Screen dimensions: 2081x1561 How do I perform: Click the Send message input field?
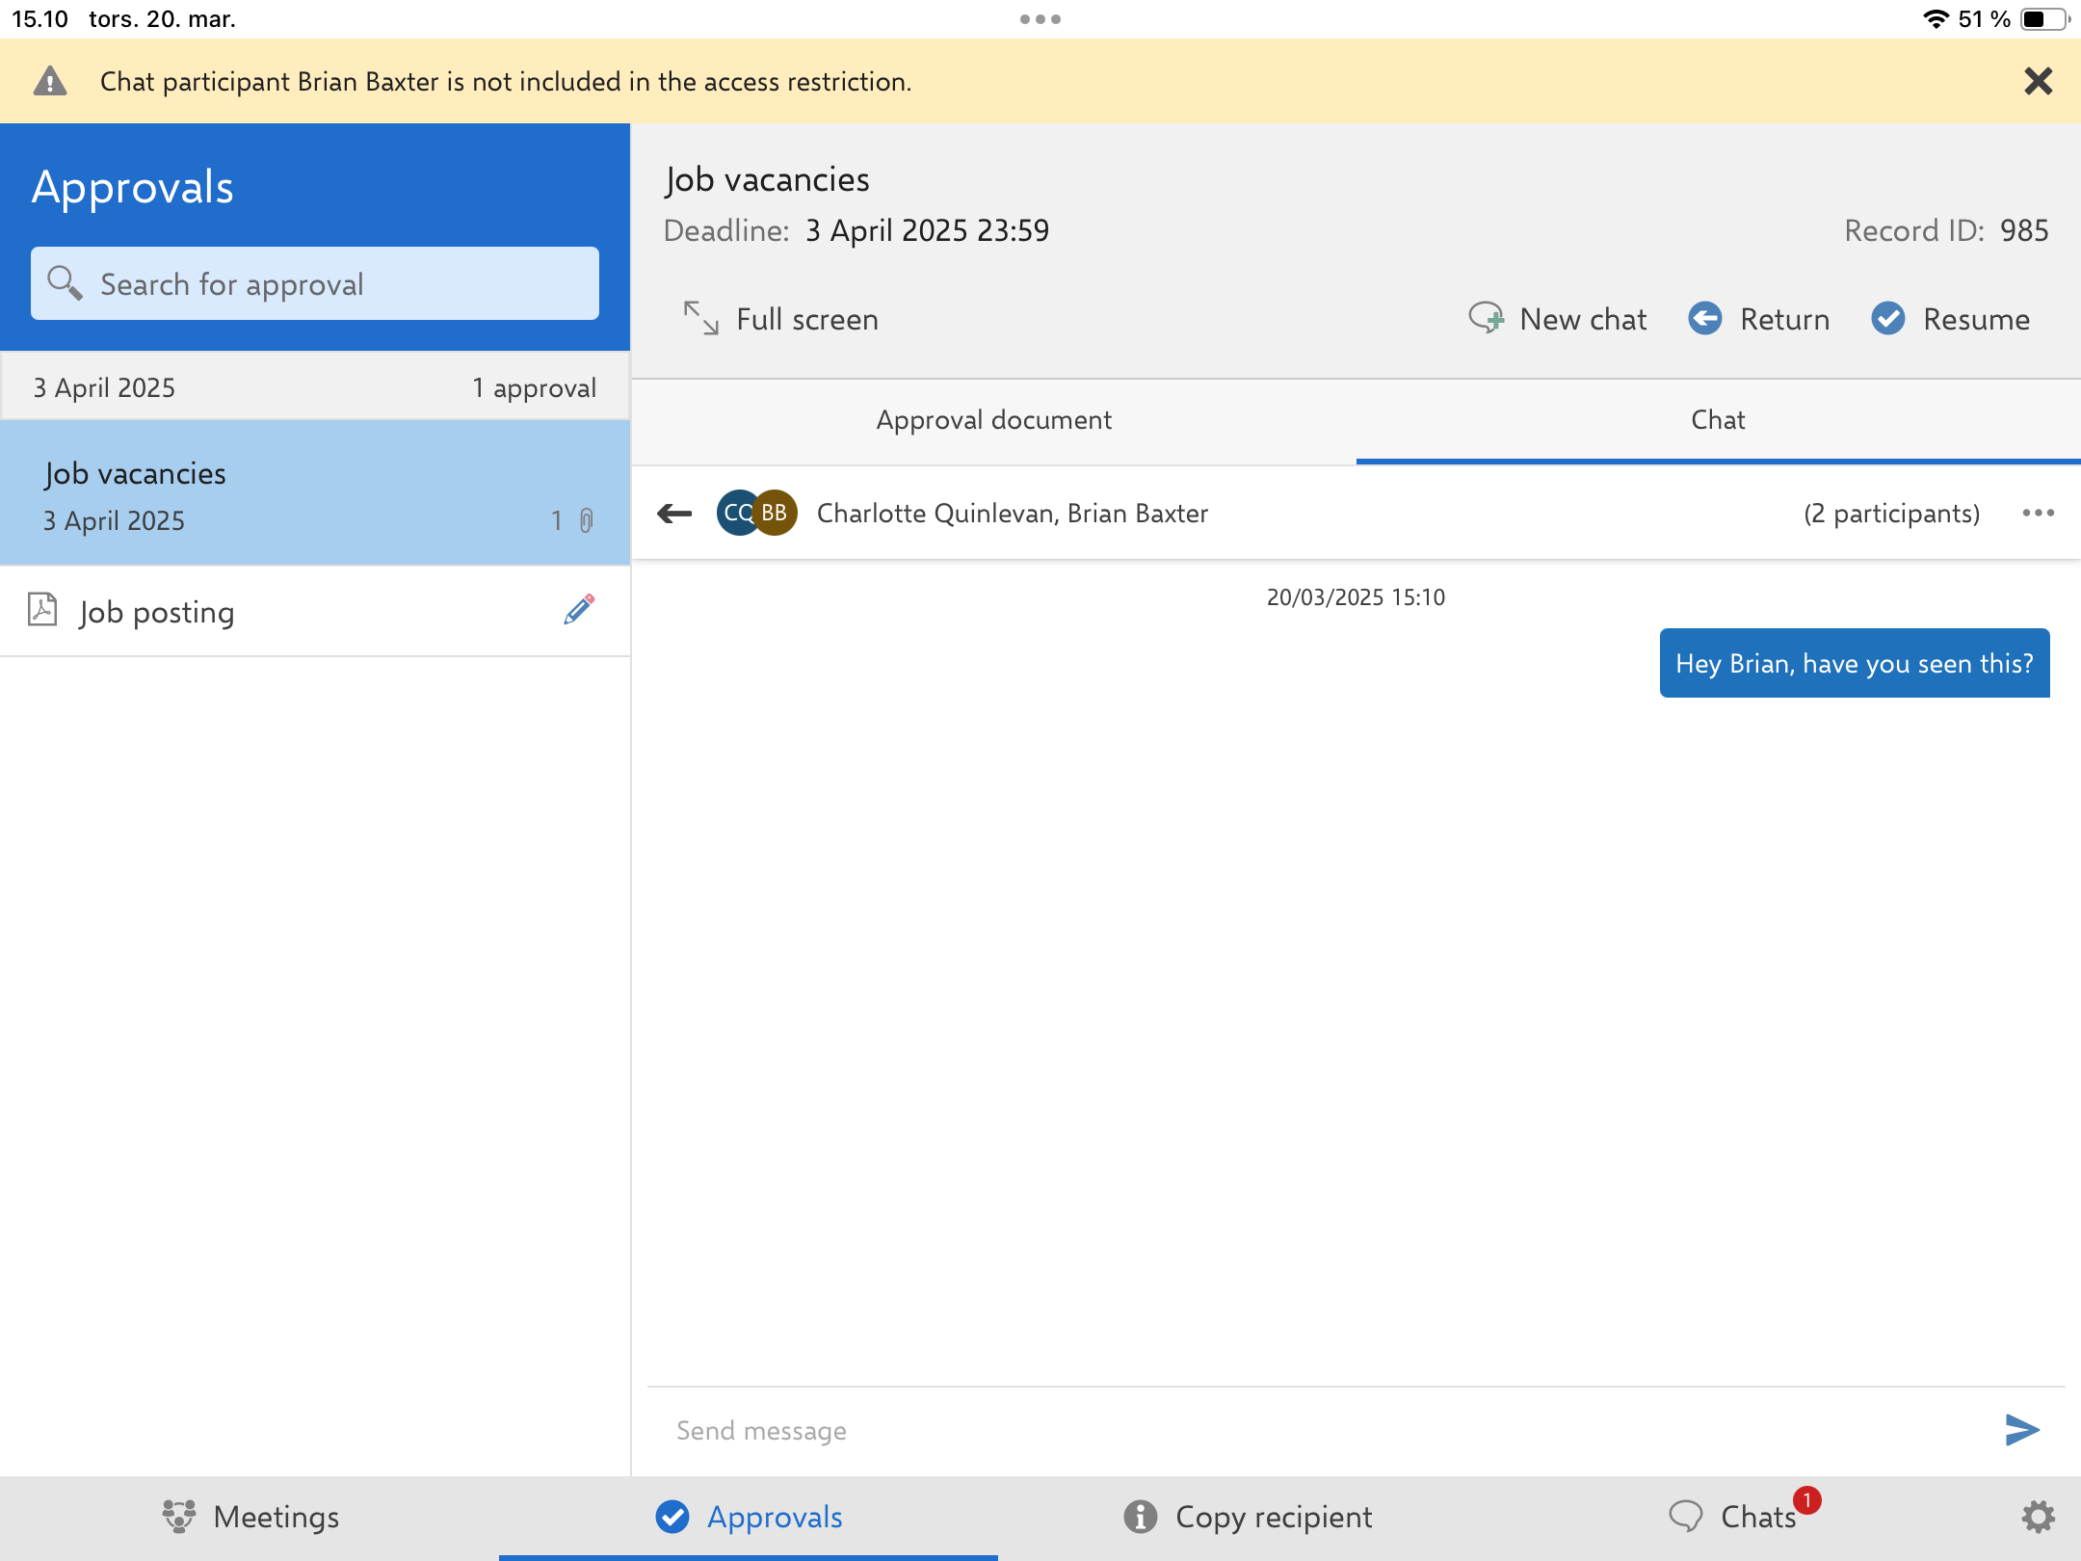click(x=1320, y=1430)
